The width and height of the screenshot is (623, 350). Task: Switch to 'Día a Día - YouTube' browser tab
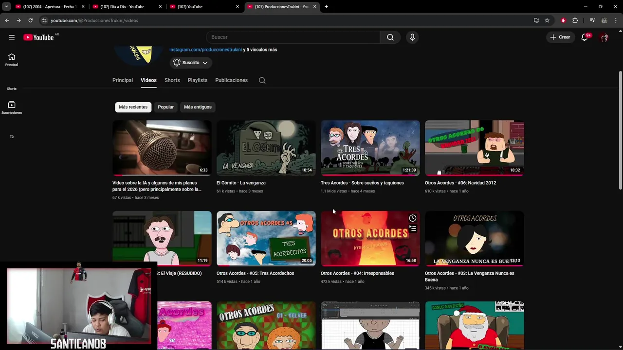pos(127,7)
